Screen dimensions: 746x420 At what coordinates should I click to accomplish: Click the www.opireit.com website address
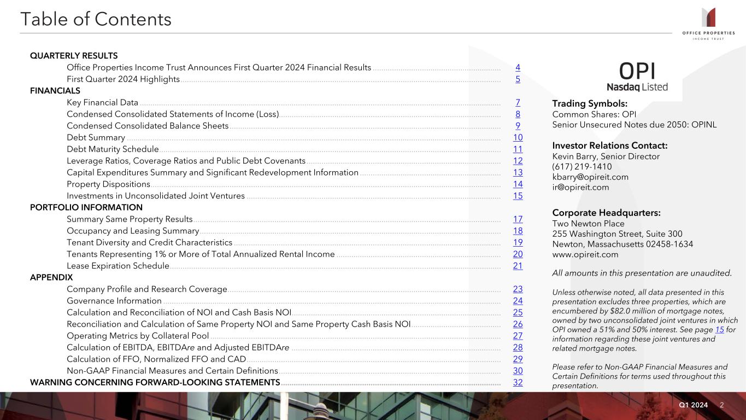pos(585,254)
